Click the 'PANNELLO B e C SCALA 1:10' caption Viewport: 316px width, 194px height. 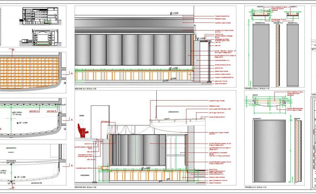(257, 89)
